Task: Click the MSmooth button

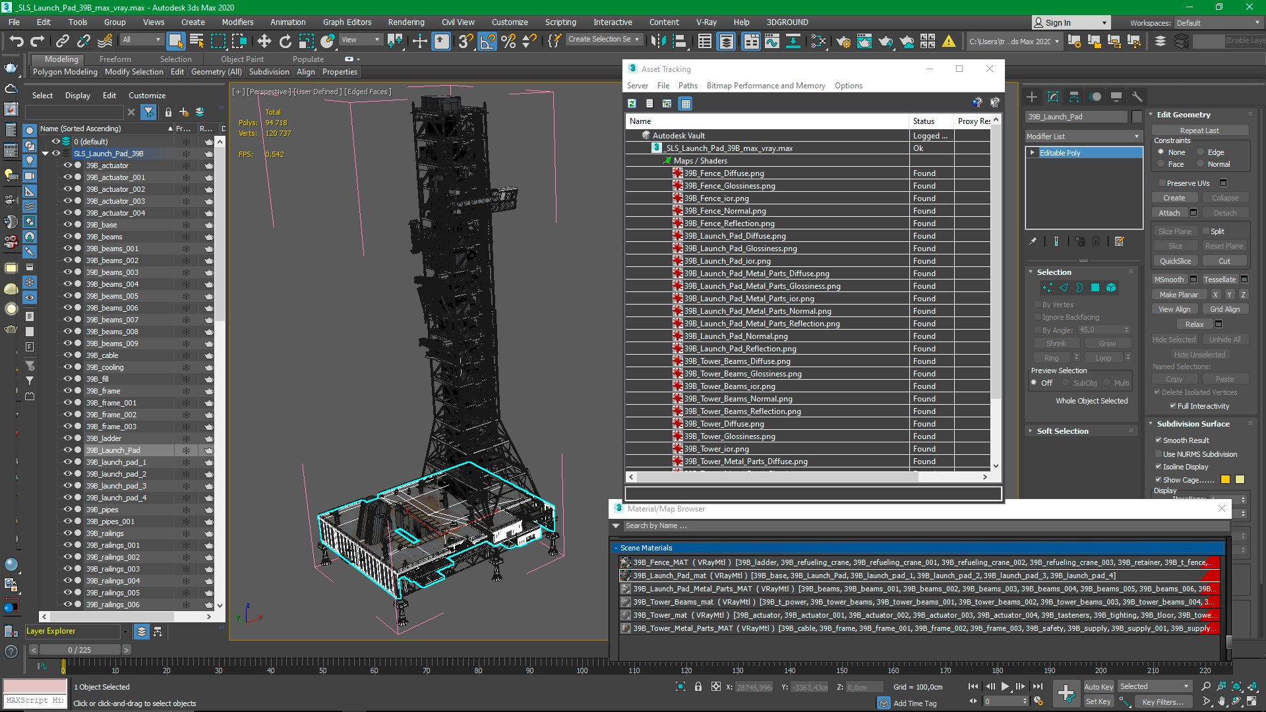Action: (x=1169, y=280)
